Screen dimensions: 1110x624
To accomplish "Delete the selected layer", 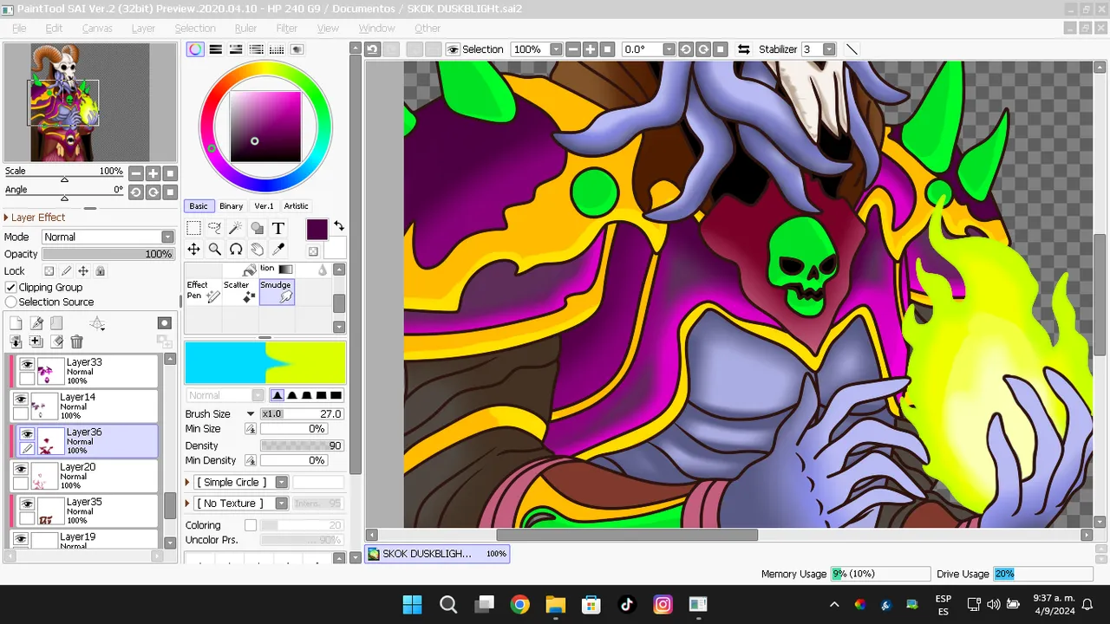I will coord(76,342).
